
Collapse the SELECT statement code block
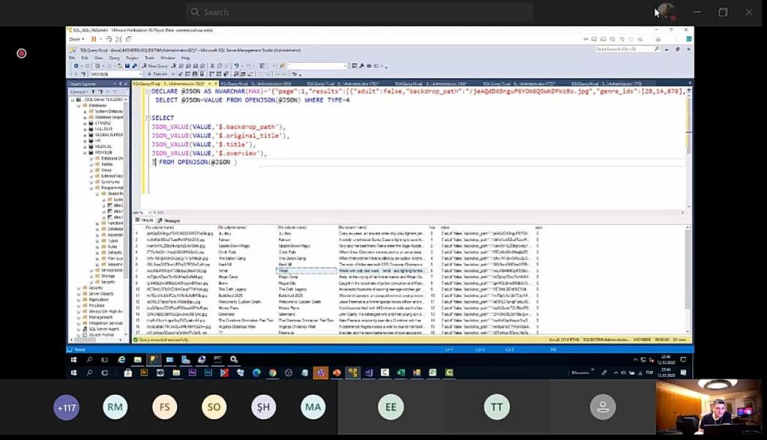click(x=148, y=118)
